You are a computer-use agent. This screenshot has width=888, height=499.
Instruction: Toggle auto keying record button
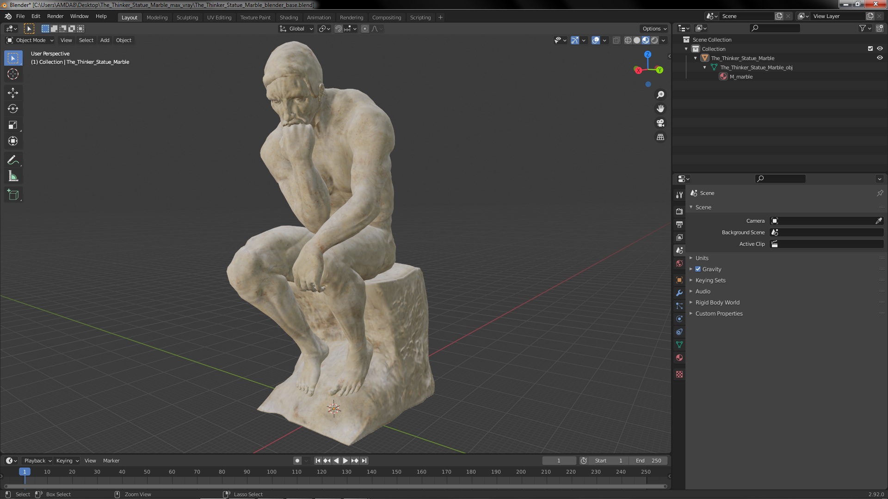297,461
